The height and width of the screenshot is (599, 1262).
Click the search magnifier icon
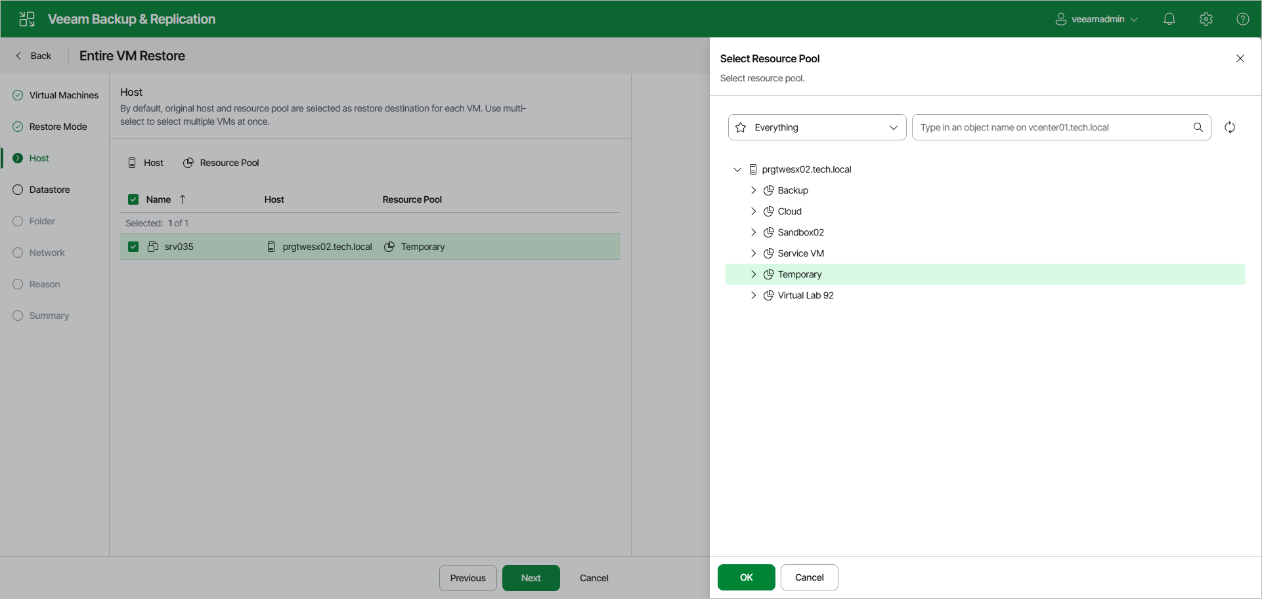click(x=1198, y=127)
